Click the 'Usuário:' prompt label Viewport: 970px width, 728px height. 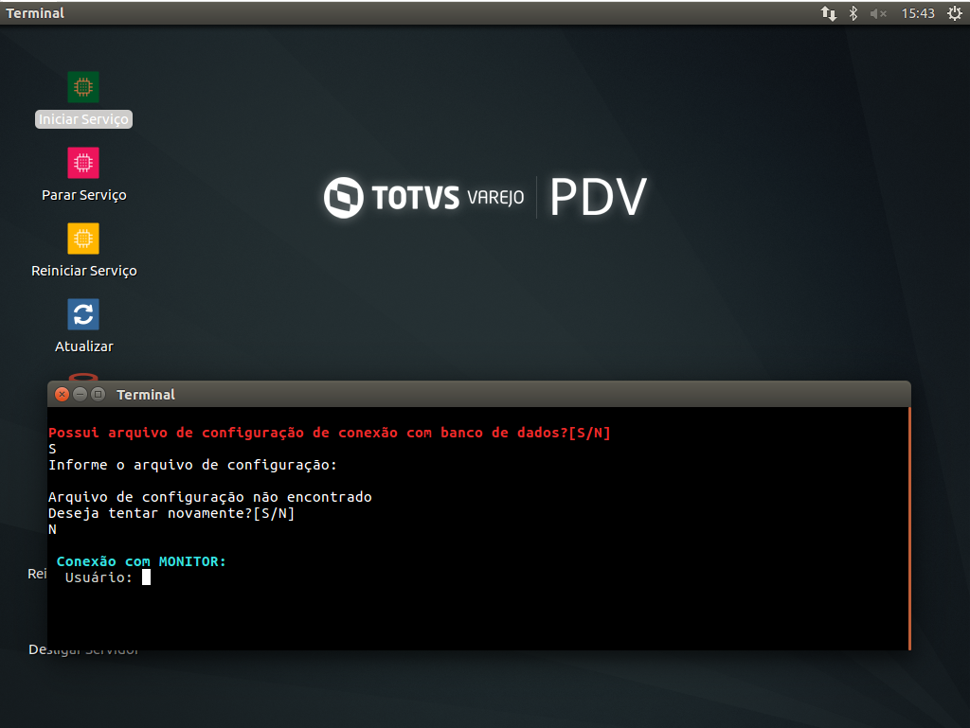[99, 577]
